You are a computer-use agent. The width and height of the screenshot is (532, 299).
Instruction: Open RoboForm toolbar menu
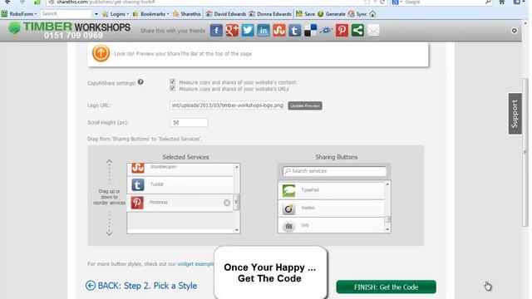19,14
